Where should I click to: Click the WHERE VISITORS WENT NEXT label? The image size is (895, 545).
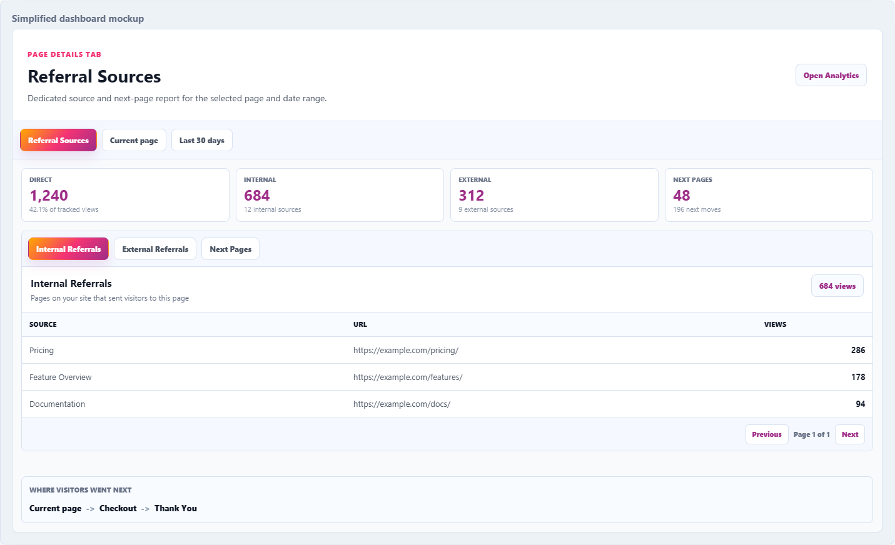click(81, 490)
